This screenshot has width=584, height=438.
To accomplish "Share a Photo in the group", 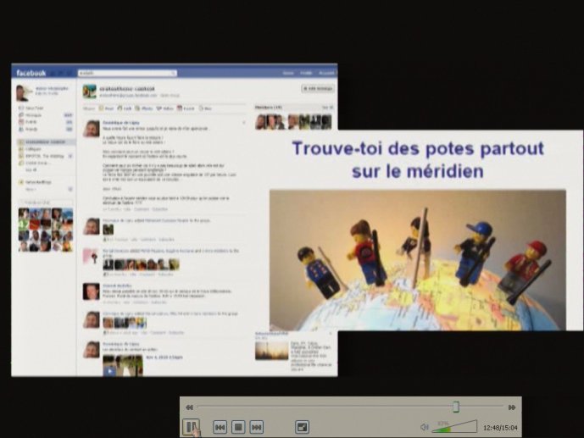I will click(144, 108).
